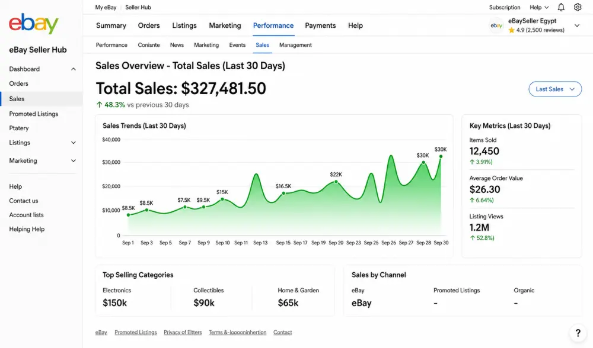The image size is (593, 348).
Task: Open Account lists in the sidebar
Action: point(27,215)
